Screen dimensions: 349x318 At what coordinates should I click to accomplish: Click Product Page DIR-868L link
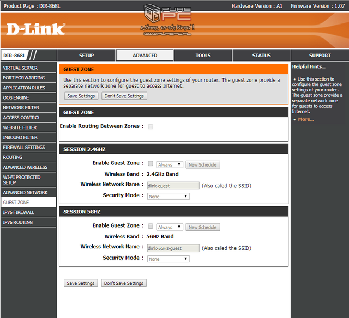32,6
